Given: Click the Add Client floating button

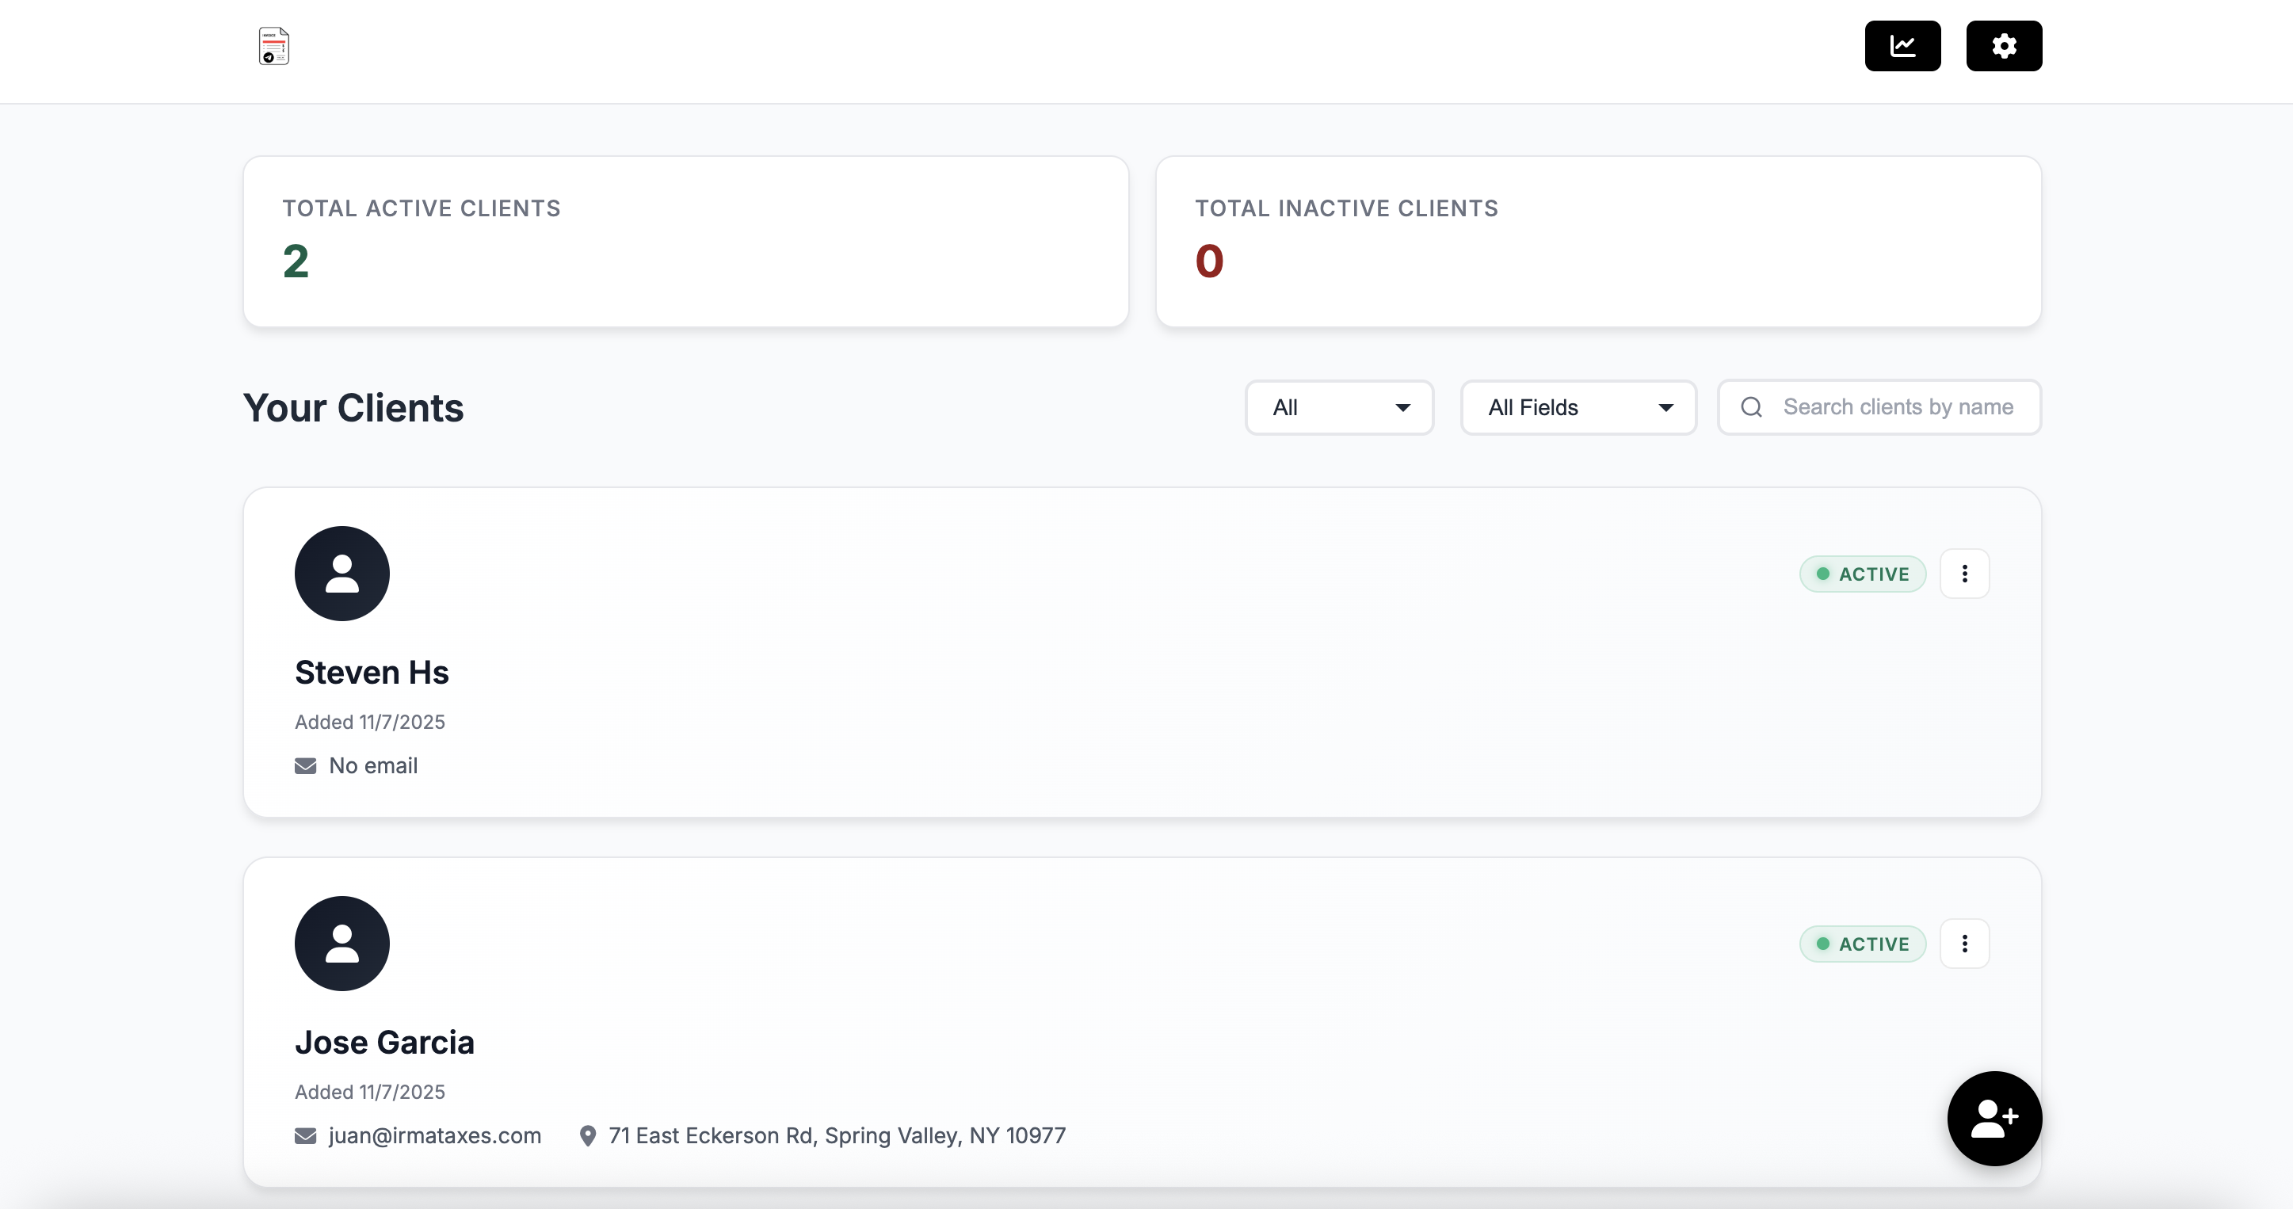Looking at the screenshot, I should (x=1994, y=1118).
